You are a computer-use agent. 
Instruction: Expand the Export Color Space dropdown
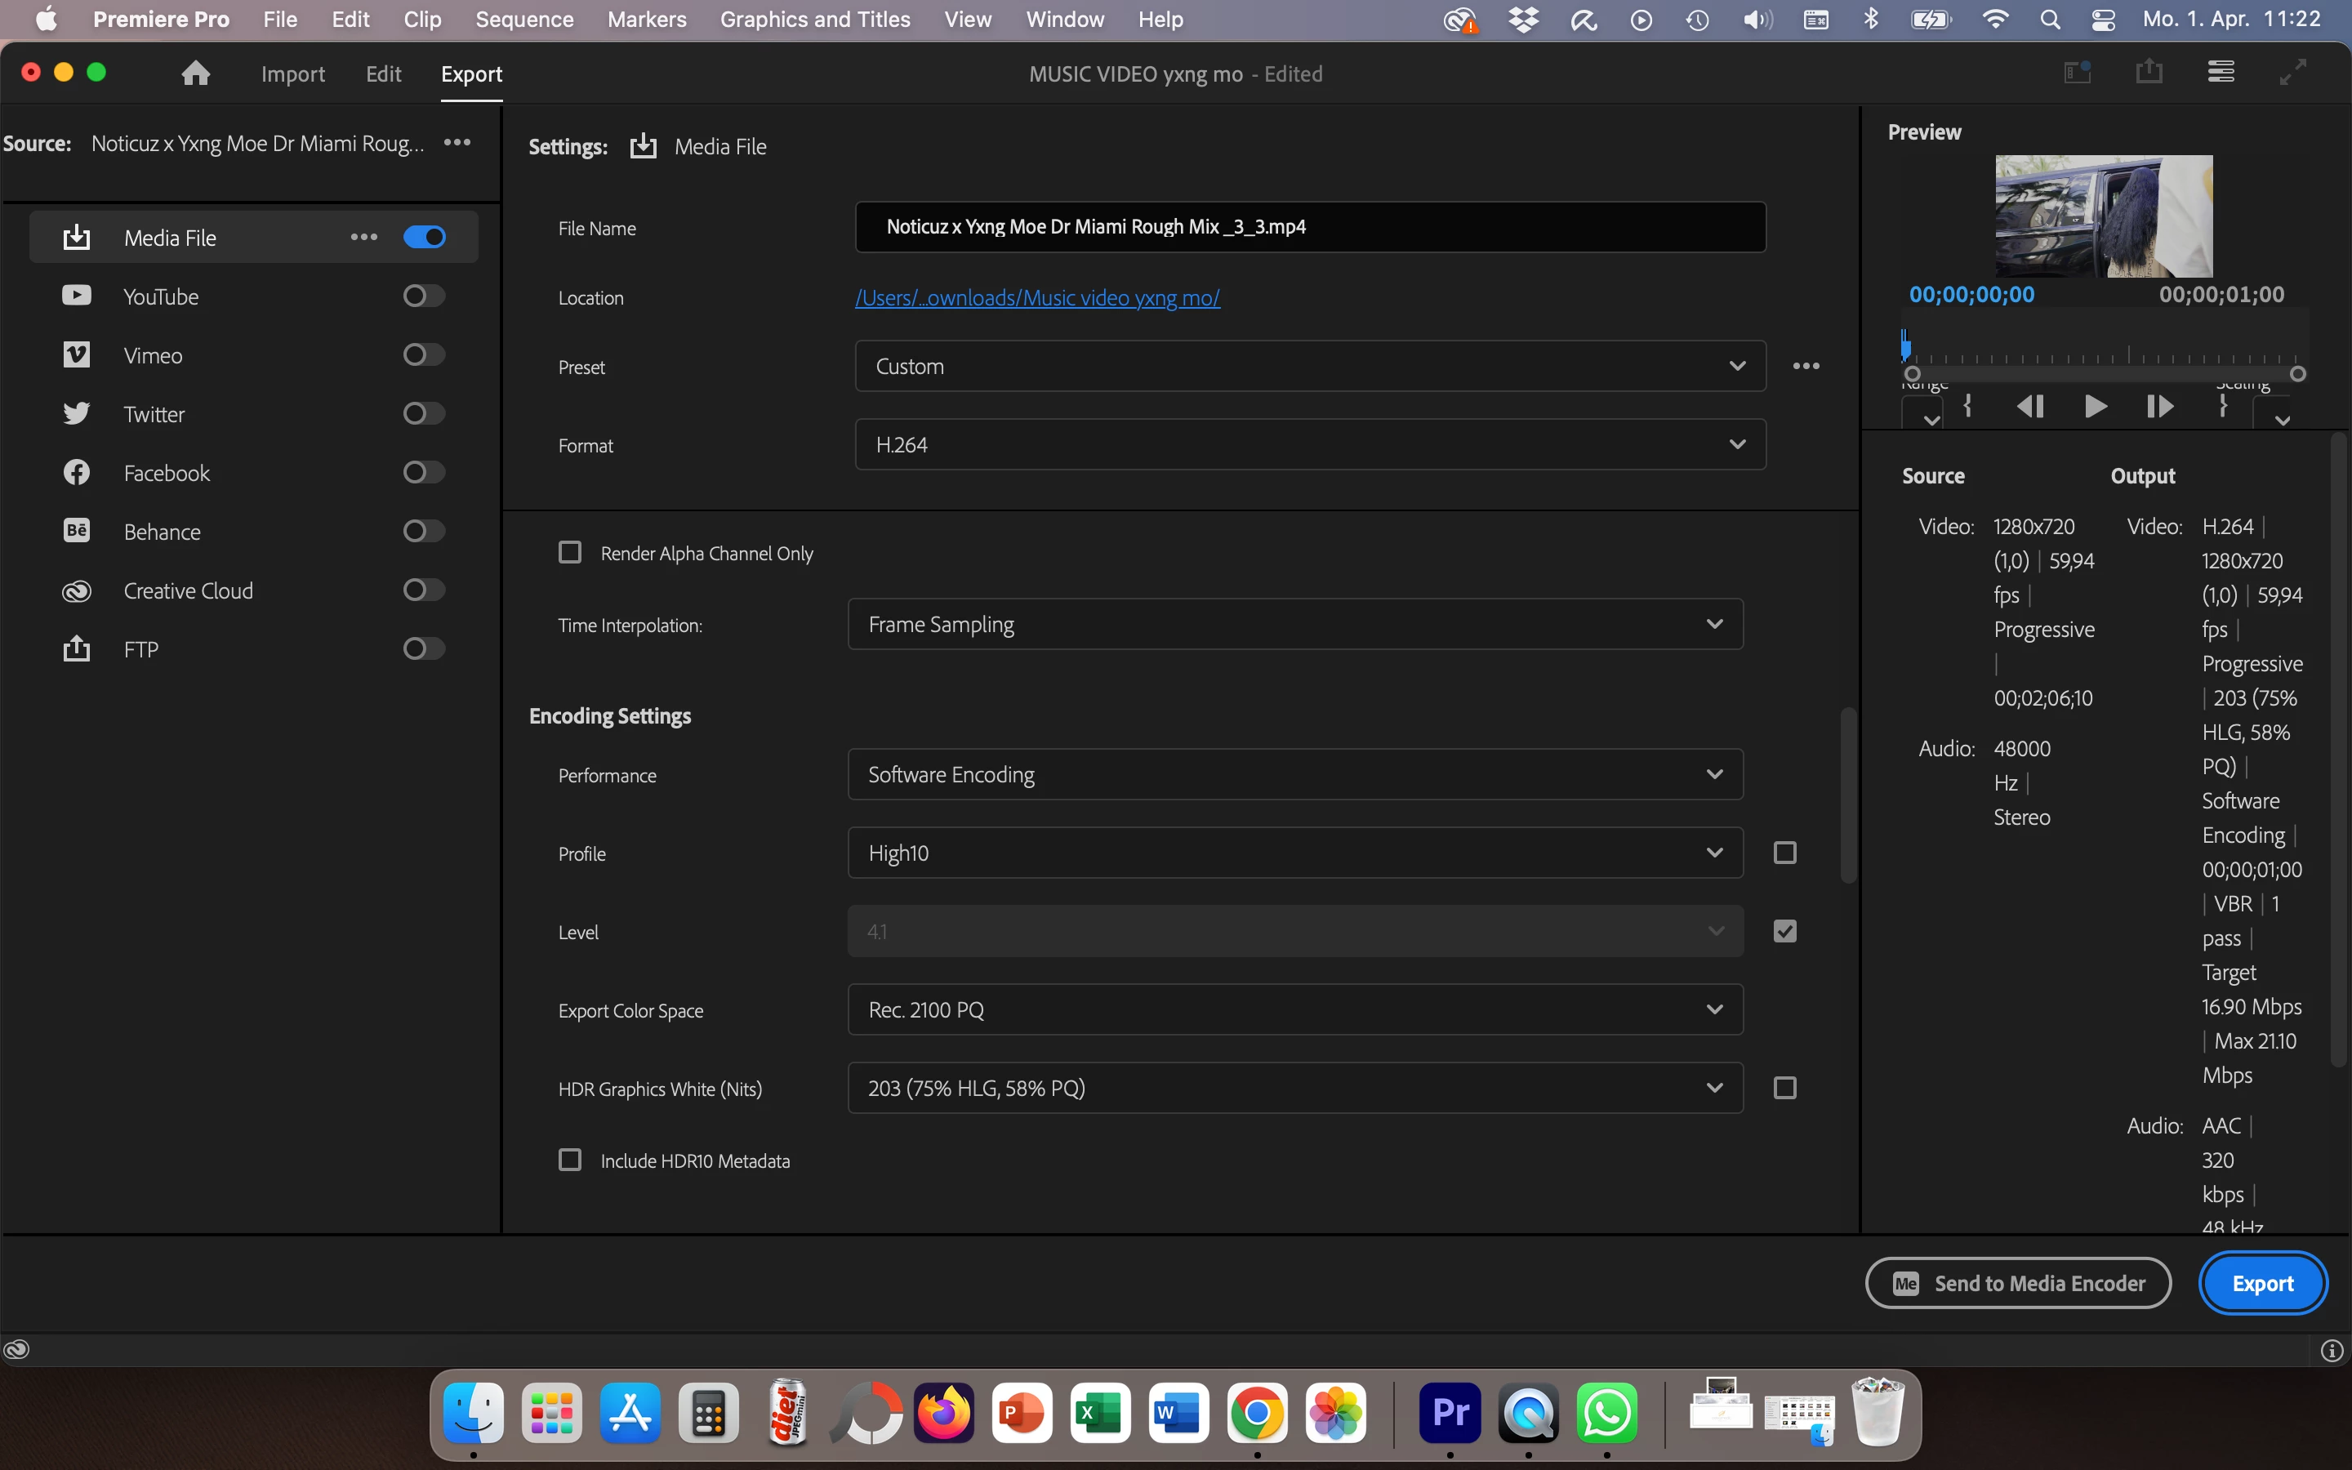1294,1010
